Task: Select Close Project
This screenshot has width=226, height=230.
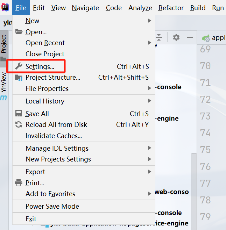Action: click(45, 54)
